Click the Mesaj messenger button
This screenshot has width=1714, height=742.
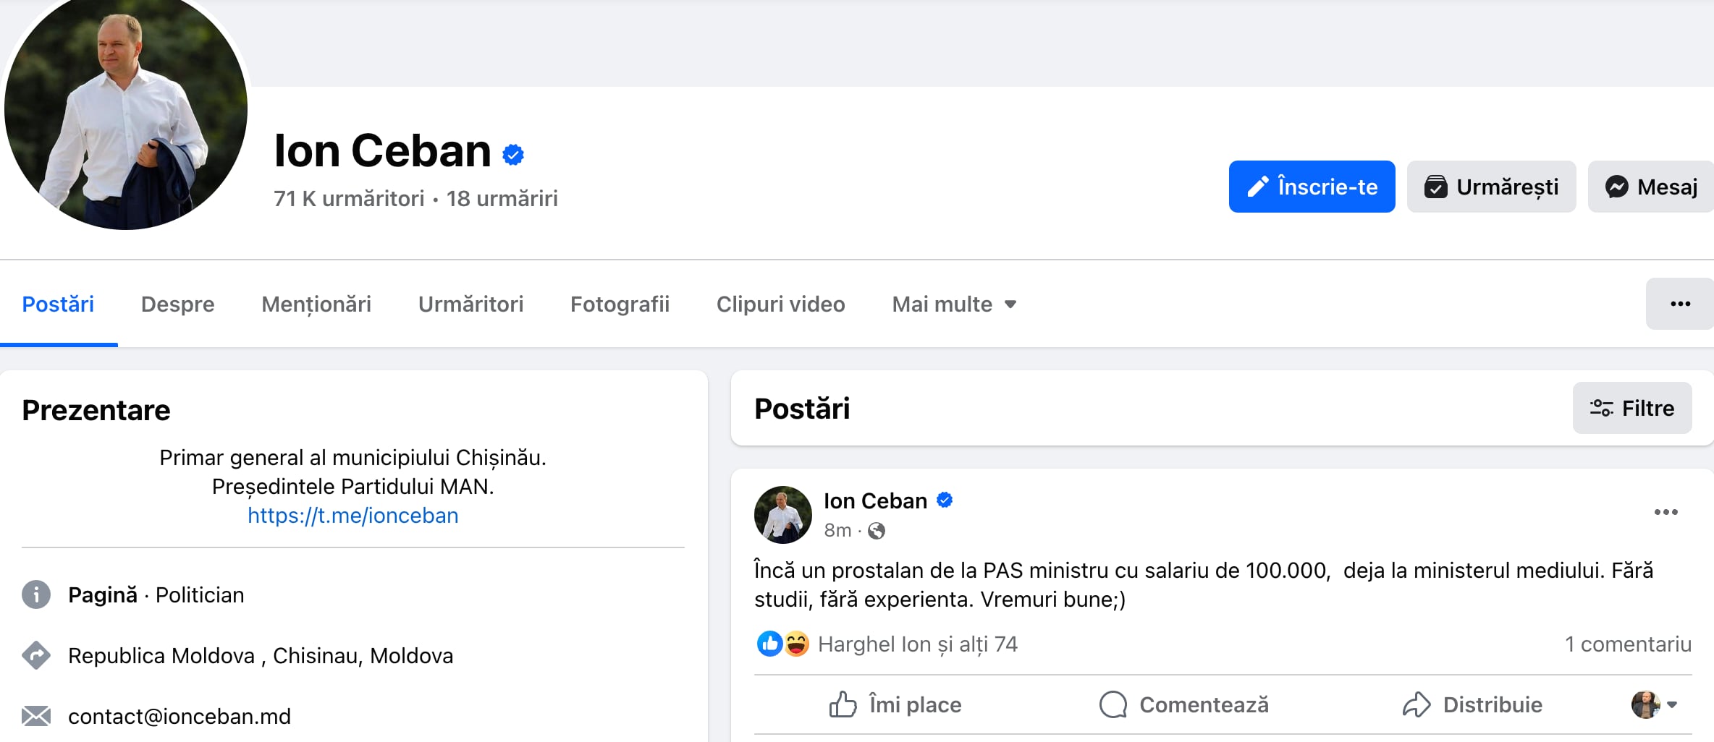coord(1651,187)
